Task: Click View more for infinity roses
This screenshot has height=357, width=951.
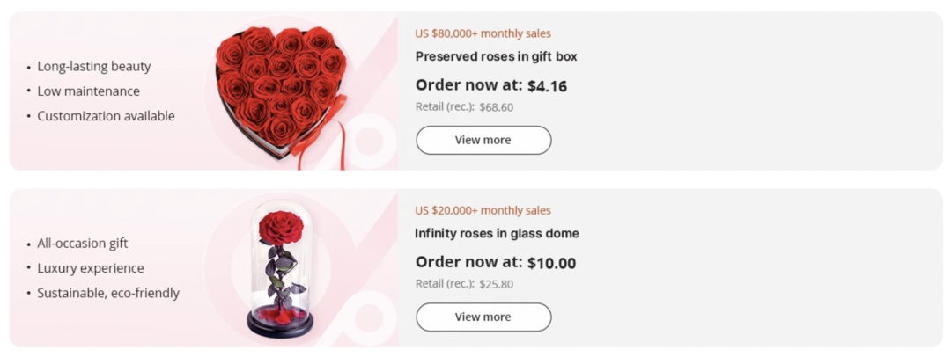Action: (x=483, y=317)
